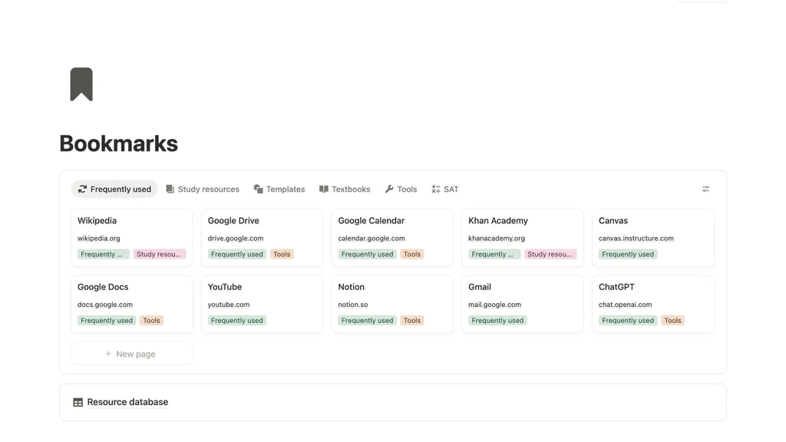Screen dimensions: 786x442
Task: Open the Resource database link
Action: (x=127, y=402)
